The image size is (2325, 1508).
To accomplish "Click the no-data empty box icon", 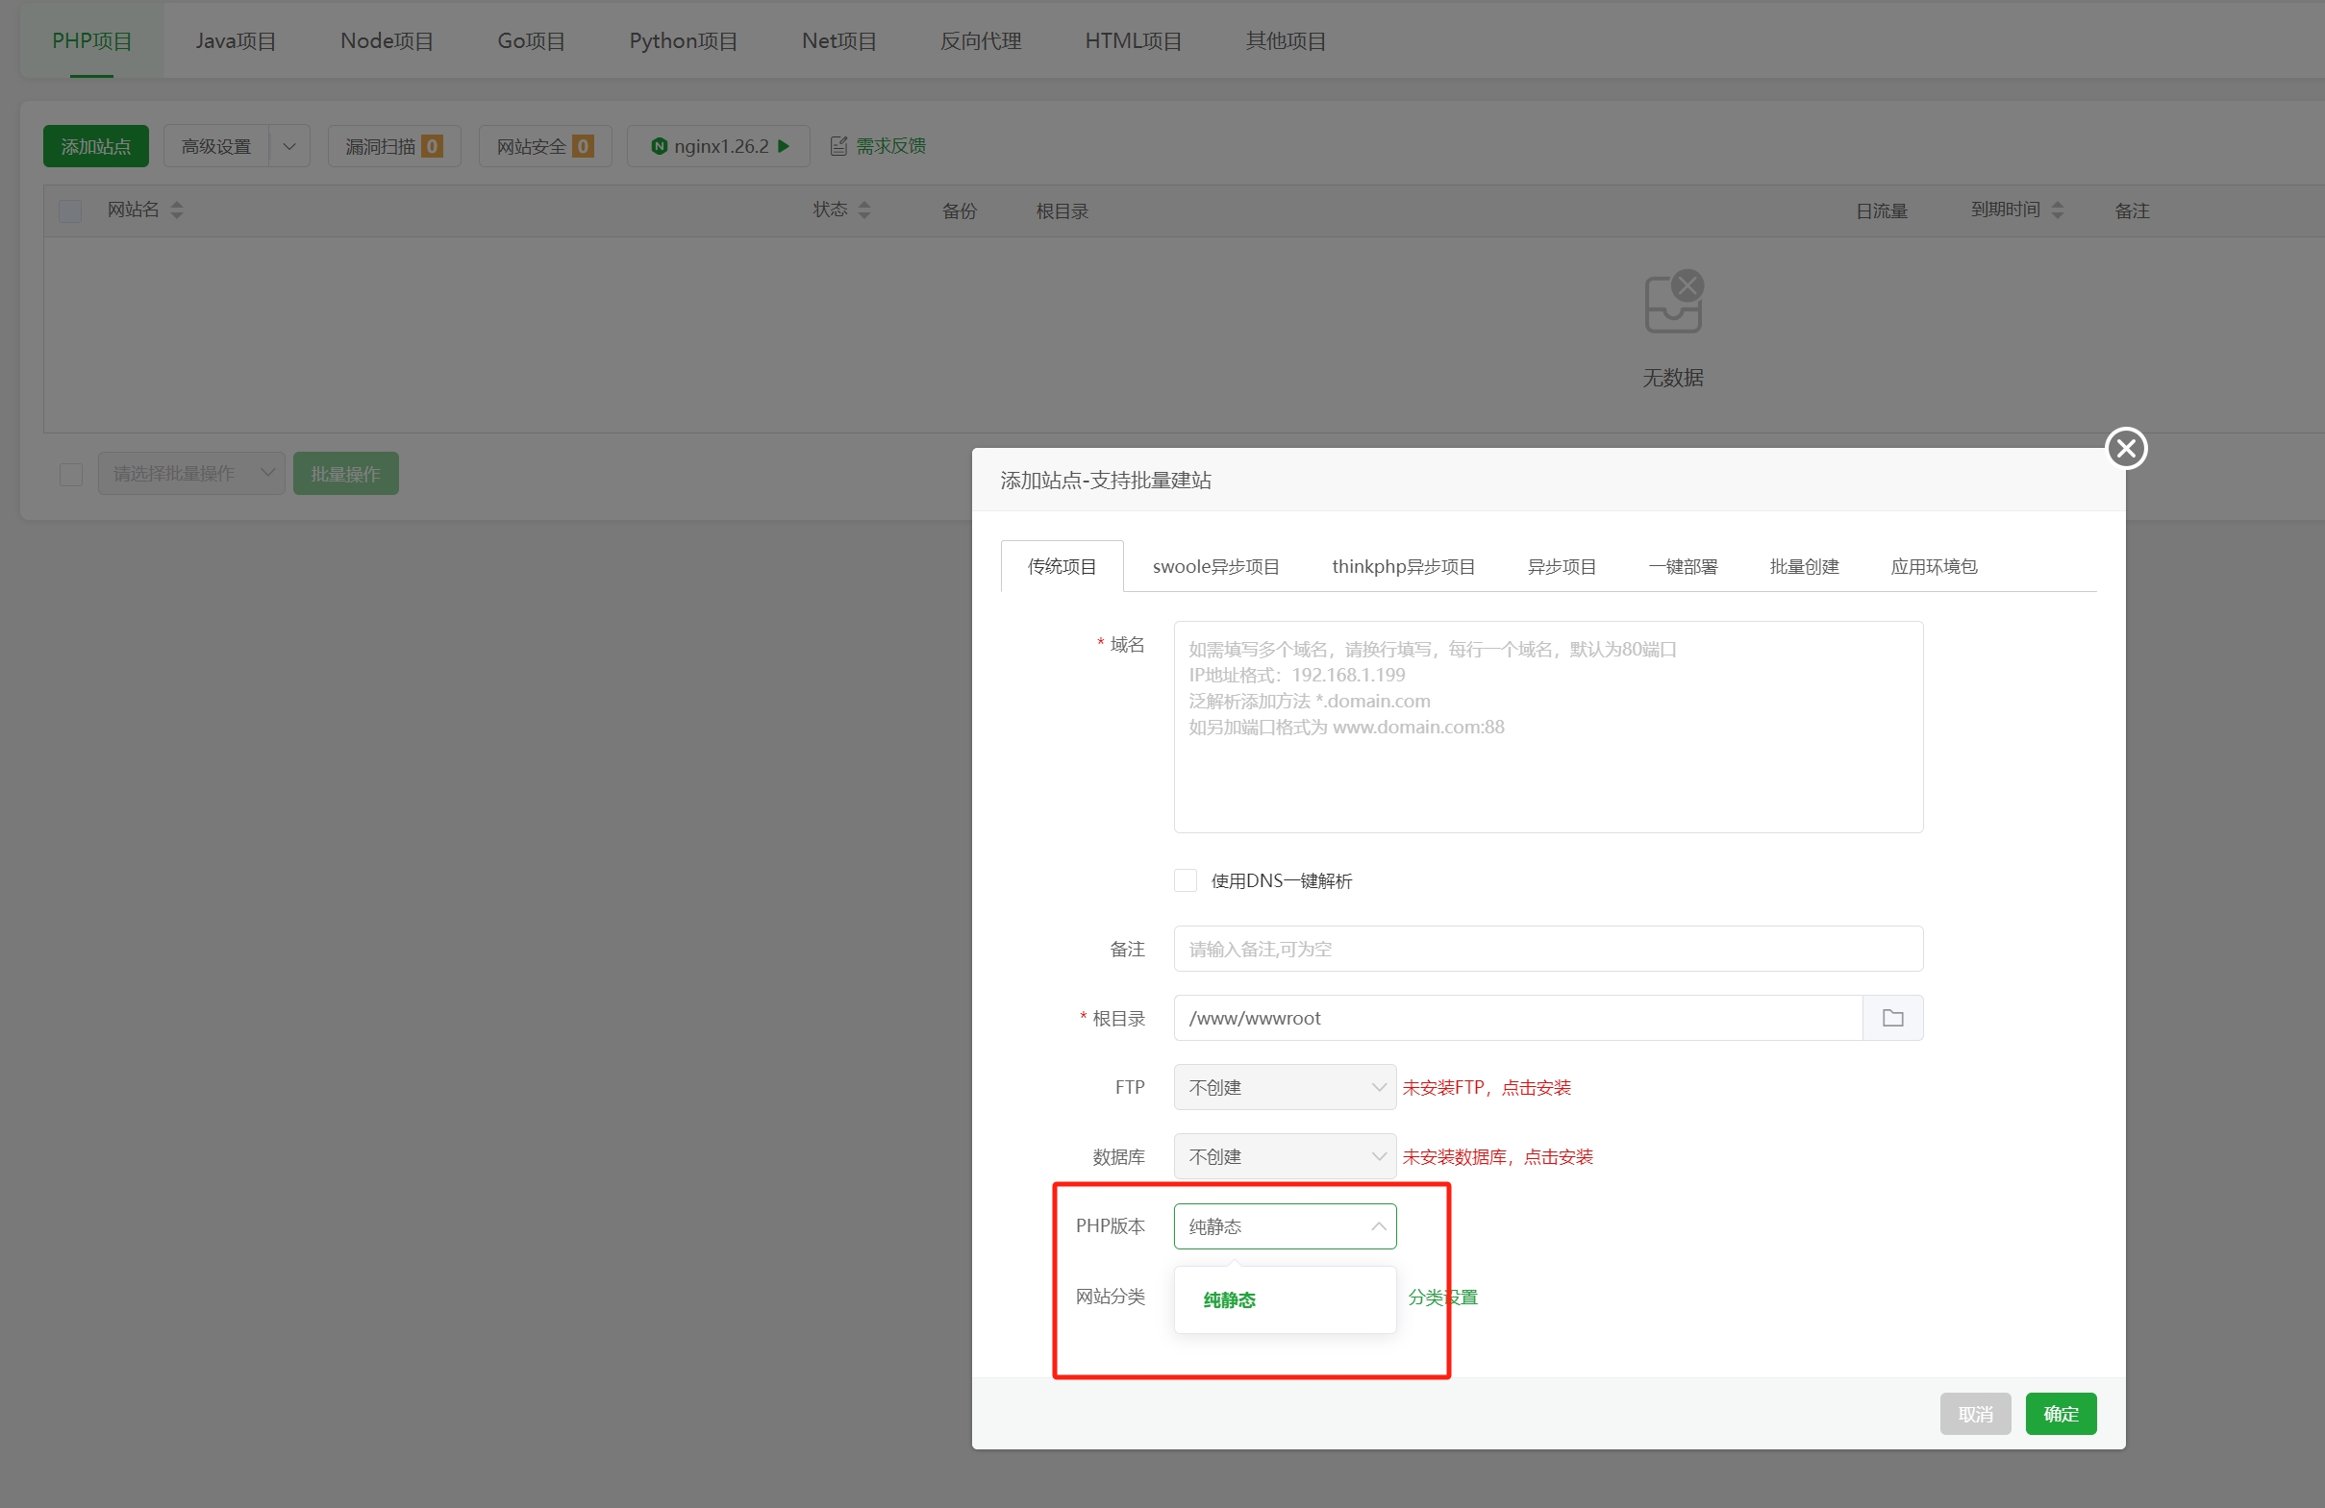I will [x=1672, y=301].
